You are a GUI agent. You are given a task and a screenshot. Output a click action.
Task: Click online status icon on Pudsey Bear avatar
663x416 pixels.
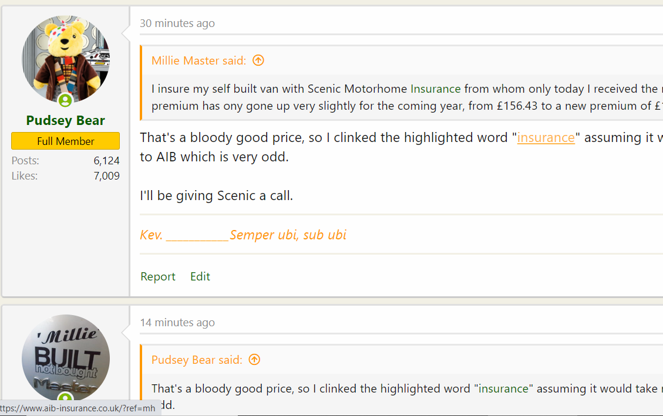click(66, 100)
